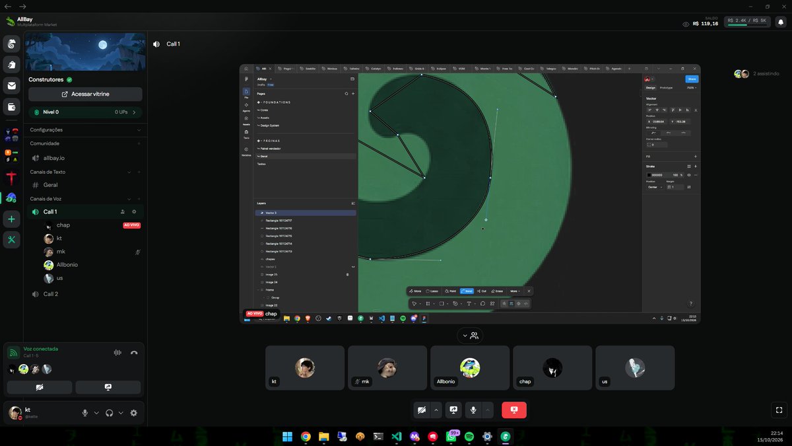
Task: Open voice waveform settings icon
Action: (x=117, y=352)
